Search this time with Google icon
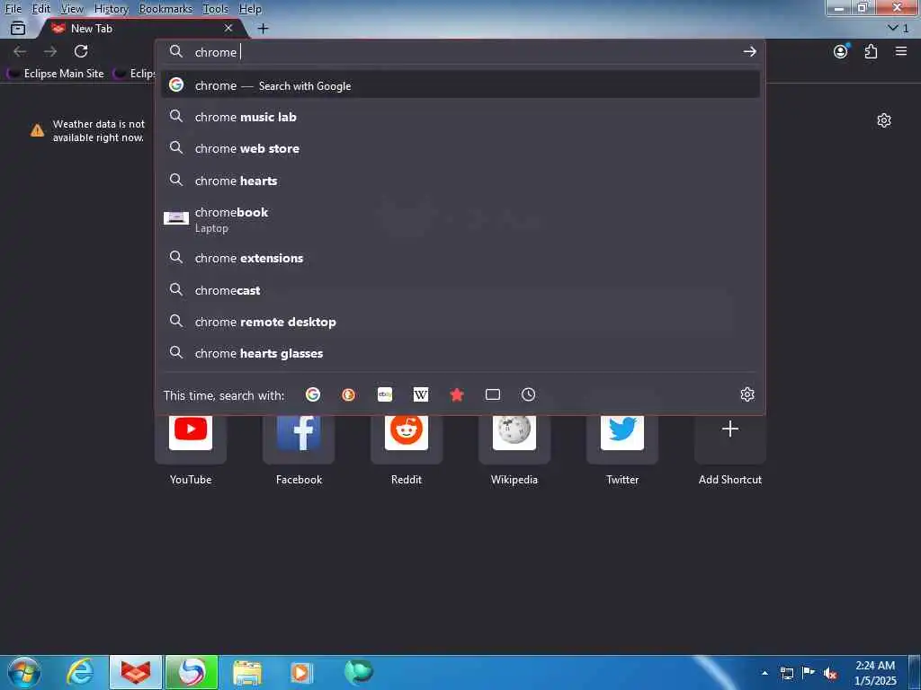The height and width of the screenshot is (690, 921). pos(313,395)
